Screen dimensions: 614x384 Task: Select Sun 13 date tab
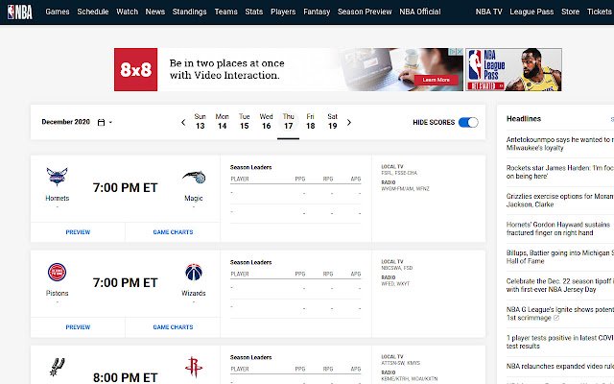coord(201,122)
